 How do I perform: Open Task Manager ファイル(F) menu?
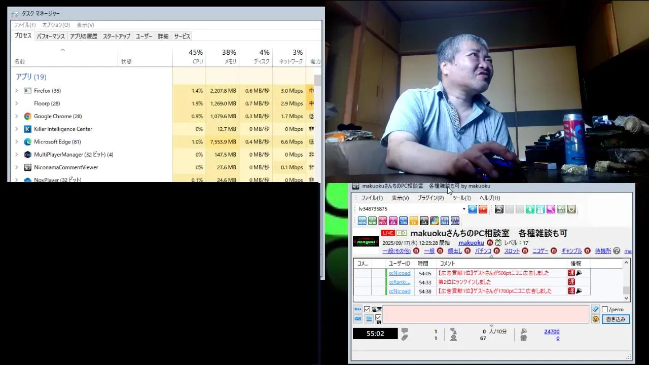[x=24, y=25]
